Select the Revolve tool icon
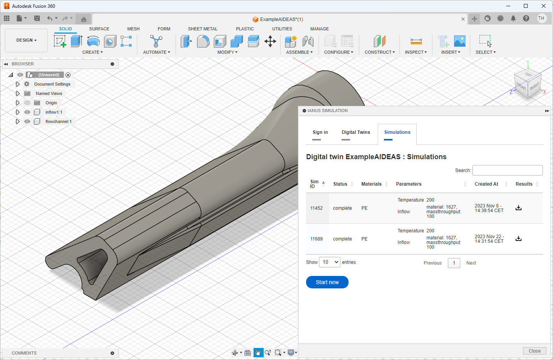 pyautogui.click(x=93, y=41)
